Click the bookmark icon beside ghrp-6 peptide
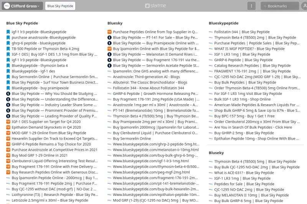The width and height of the screenshot is (307, 204). pyautogui.click(x=8, y=43)
